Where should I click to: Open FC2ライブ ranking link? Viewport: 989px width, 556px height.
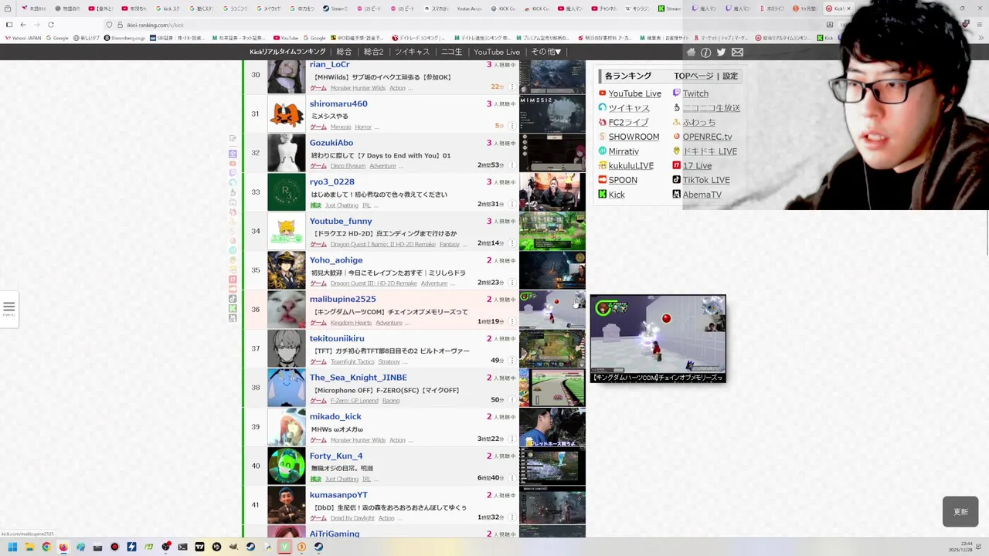point(628,122)
